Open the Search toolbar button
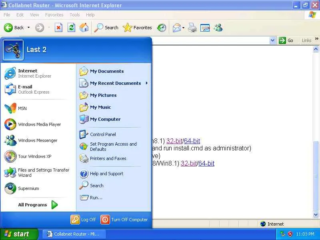 (x=106, y=28)
